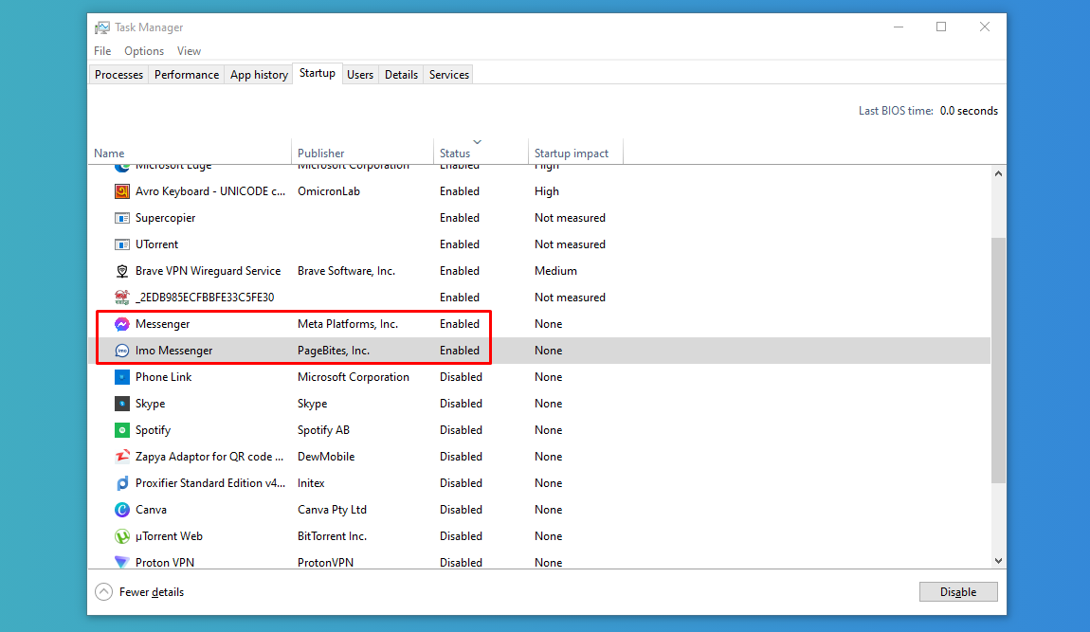Select the Messenger app icon
This screenshot has width=1090, height=632.
tap(121, 324)
